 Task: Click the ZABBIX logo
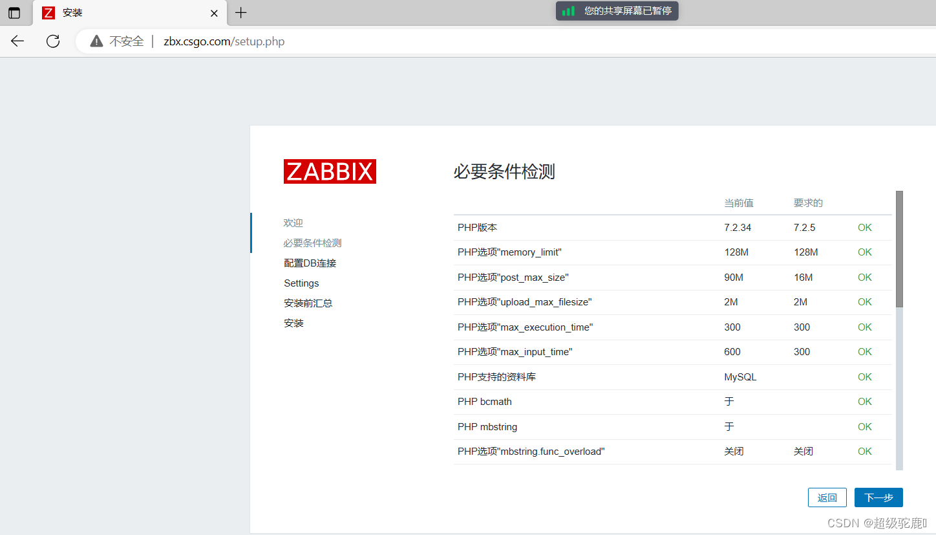click(330, 171)
